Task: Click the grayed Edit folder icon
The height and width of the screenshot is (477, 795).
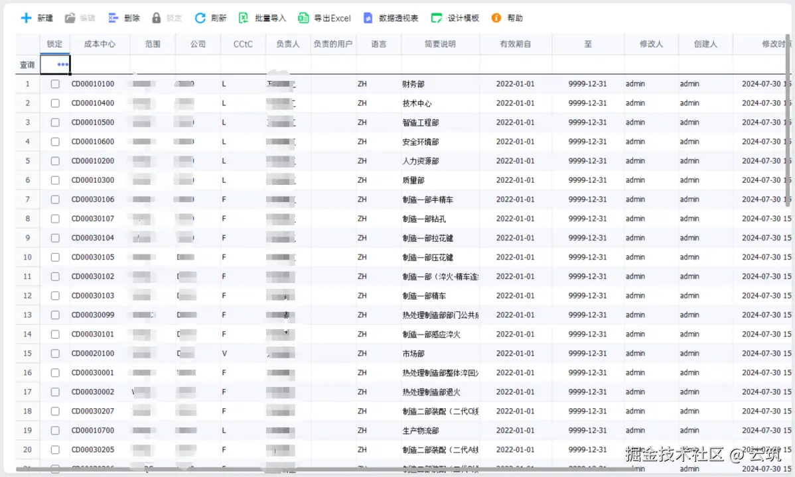Action: point(70,19)
